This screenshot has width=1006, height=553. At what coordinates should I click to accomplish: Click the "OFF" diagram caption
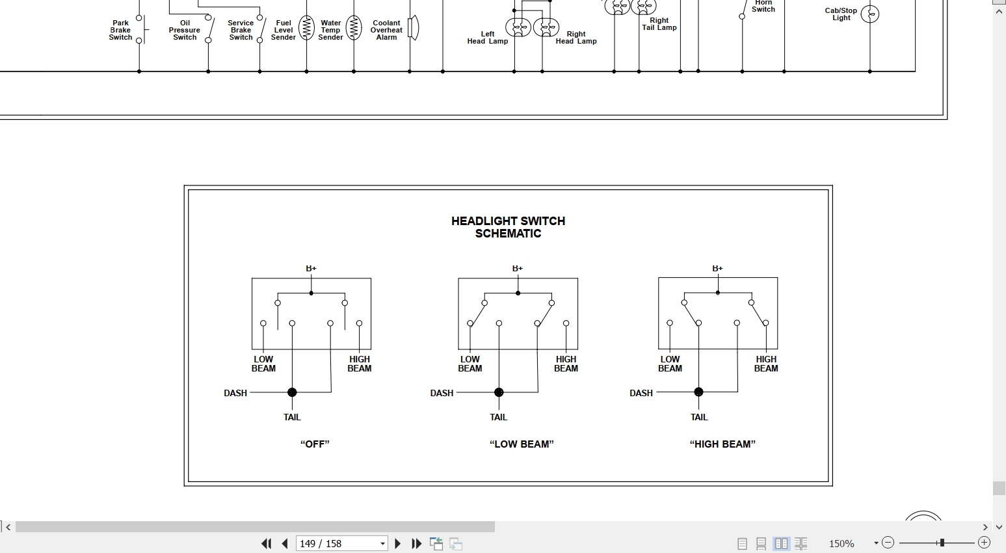(x=315, y=444)
